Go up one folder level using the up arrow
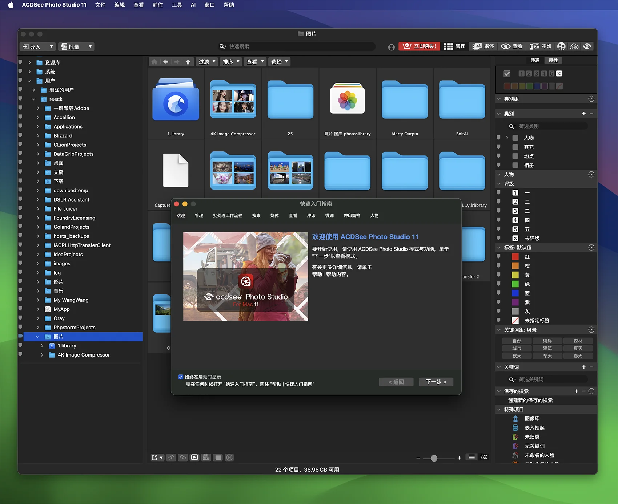Viewport: 618px width, 504px height. point(188,62)
